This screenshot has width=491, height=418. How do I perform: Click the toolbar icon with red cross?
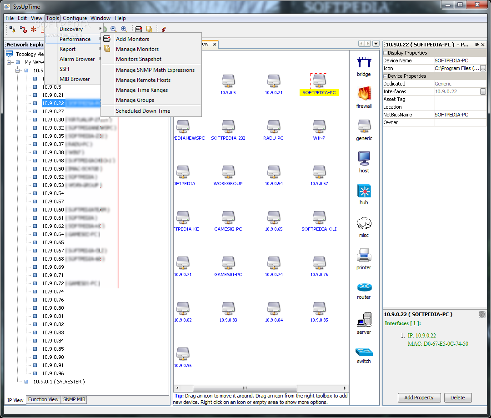click(23, 30)
